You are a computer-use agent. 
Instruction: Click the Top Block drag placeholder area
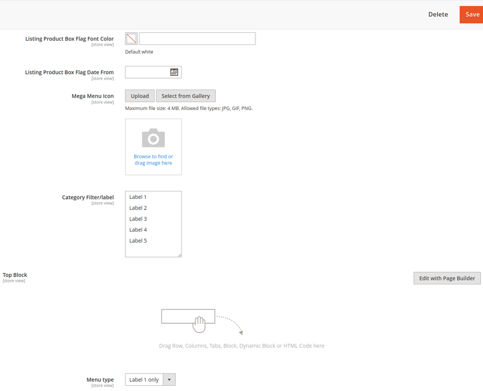point(242,329)
